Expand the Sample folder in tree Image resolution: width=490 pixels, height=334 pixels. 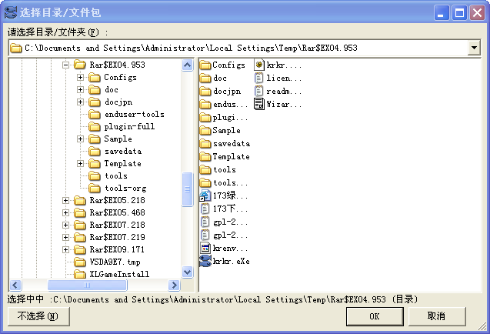click(x=81, y=139)
